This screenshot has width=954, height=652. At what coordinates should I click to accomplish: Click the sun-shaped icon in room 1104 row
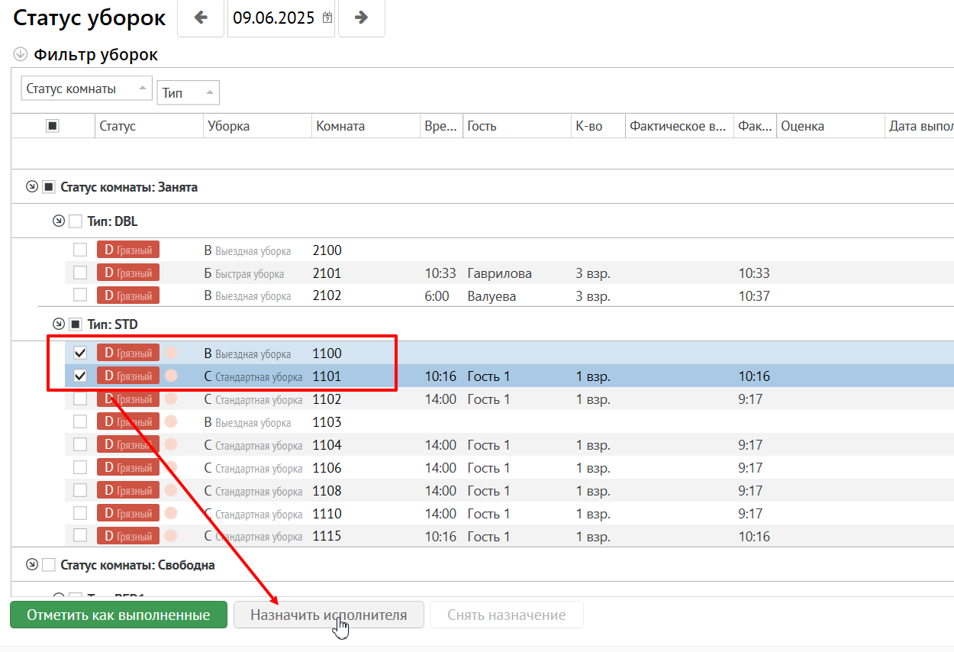(172, 444)
